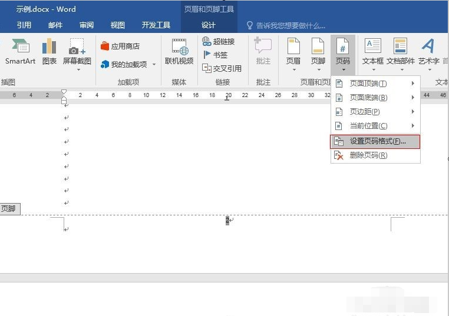Click the Tell Me search box

click(x=286, y=26)
